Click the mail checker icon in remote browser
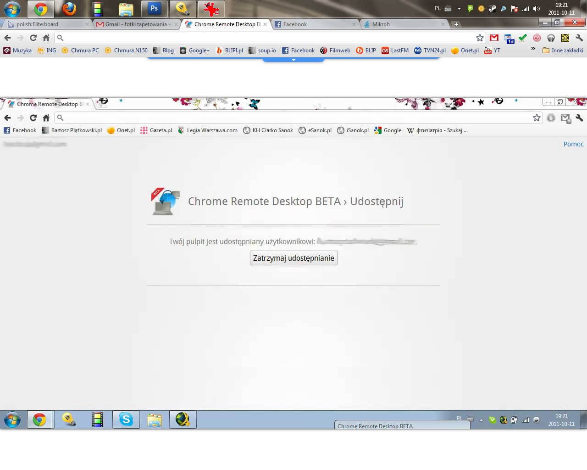 [x=565, y=118]
